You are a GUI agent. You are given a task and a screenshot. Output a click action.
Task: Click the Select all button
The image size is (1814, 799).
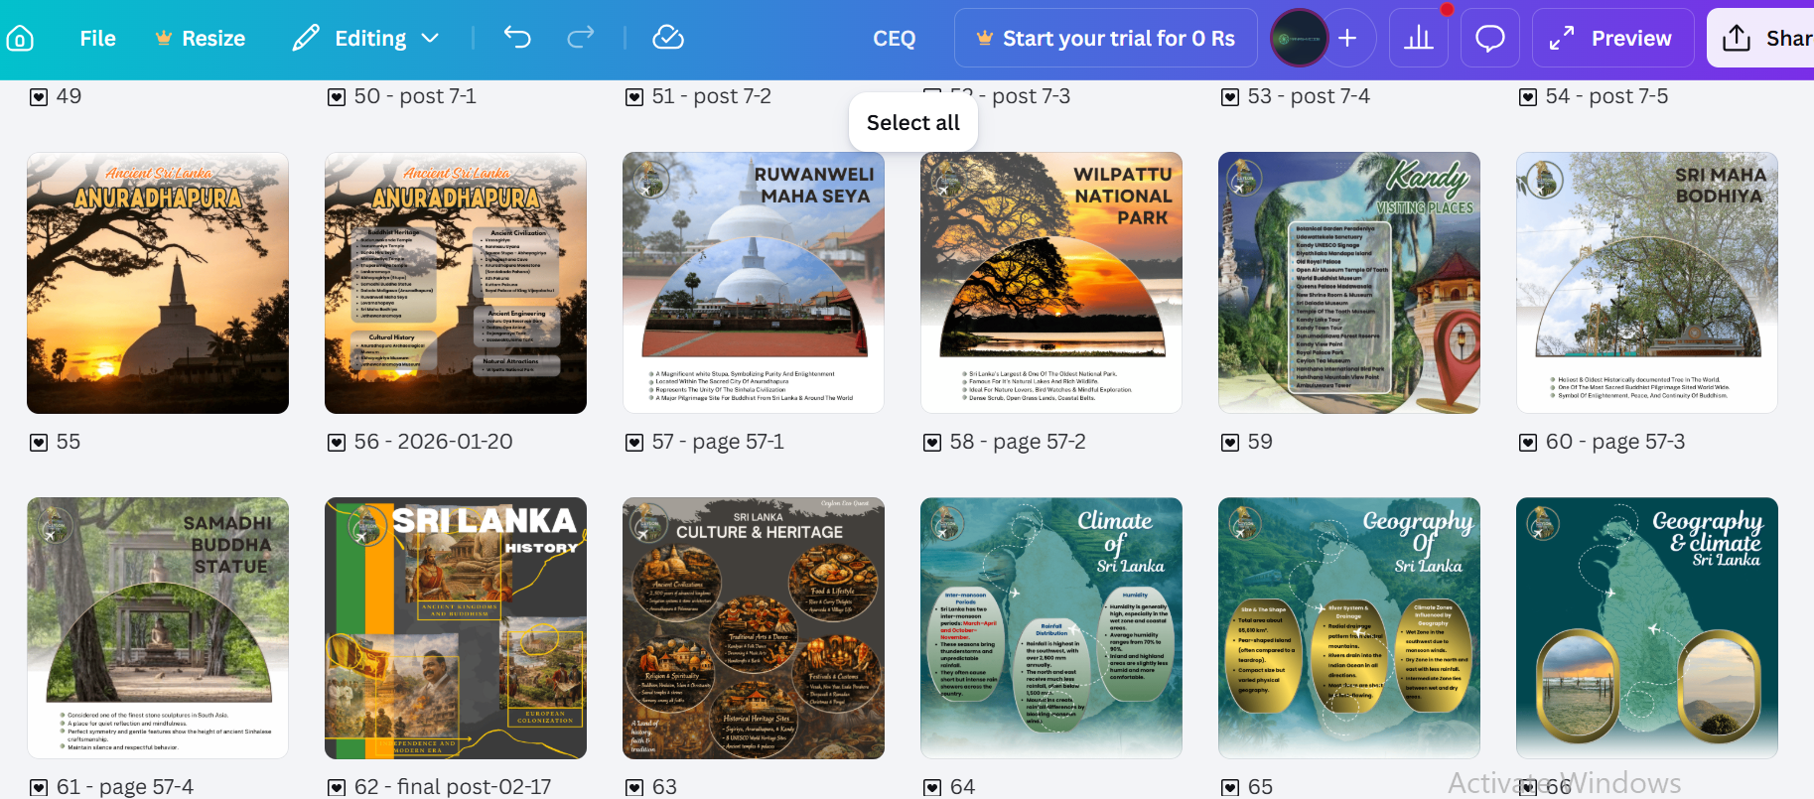point(913,123)
